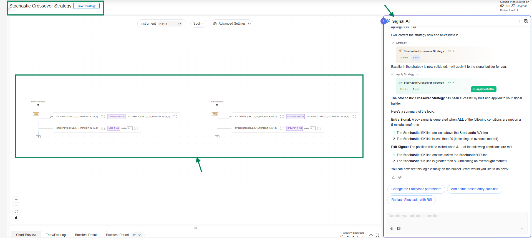
Task: Toggle the canvas lock control
Action: tap(16, 218)
